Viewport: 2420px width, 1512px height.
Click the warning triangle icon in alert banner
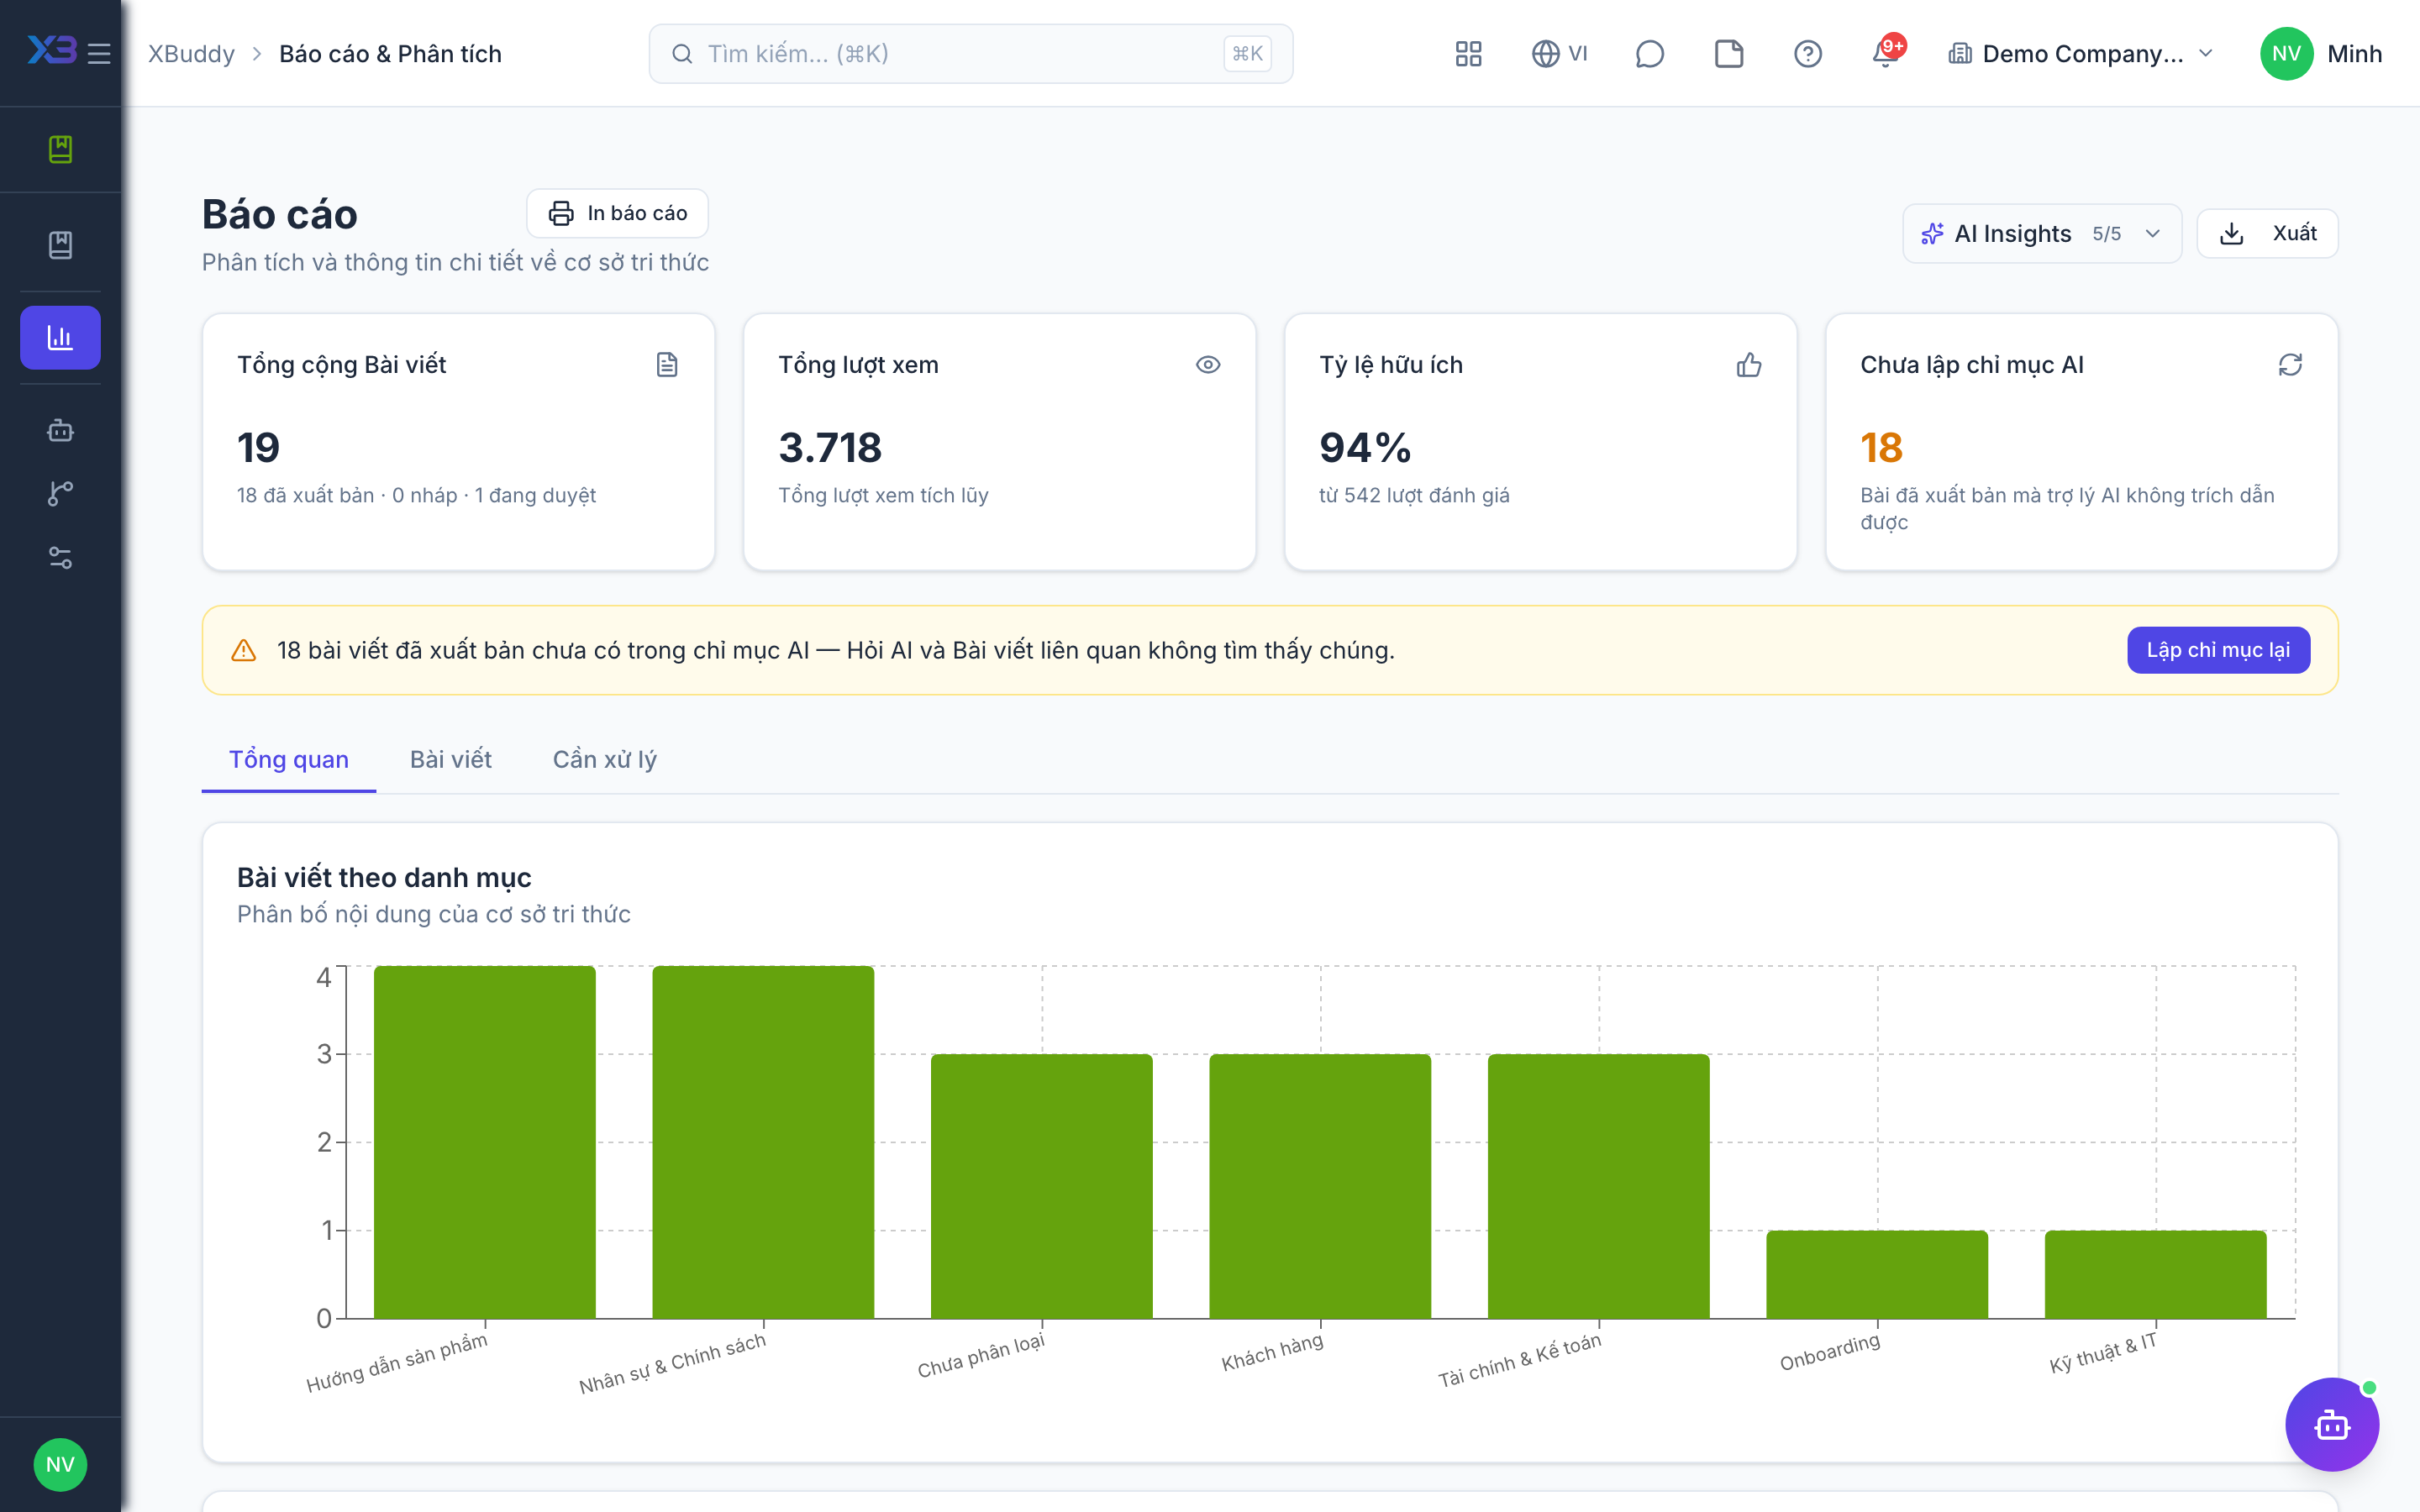pyautogui.click(x=243, y=650)
